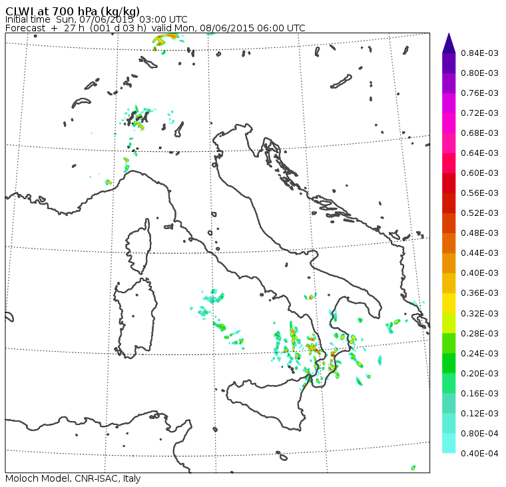Click the Sardinia island on the map
Screen dimensions: 506x487
135,318
